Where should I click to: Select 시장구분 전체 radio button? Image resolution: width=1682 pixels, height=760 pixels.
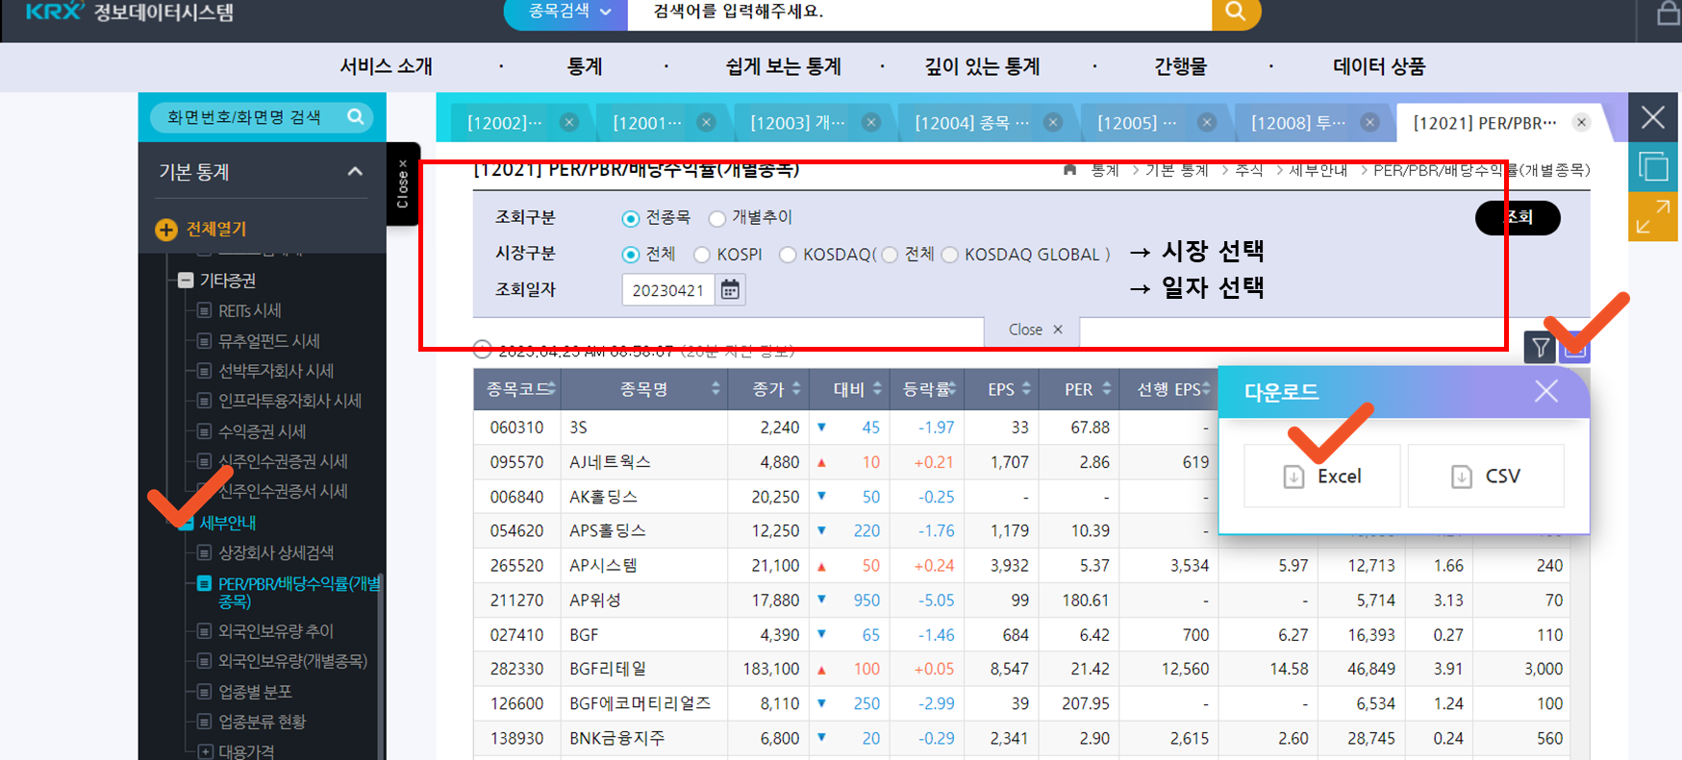631,255
